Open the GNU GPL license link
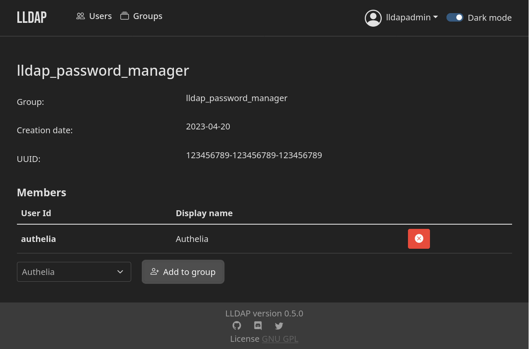The width and height of the screenshot is (529, 349). (280, 338)
